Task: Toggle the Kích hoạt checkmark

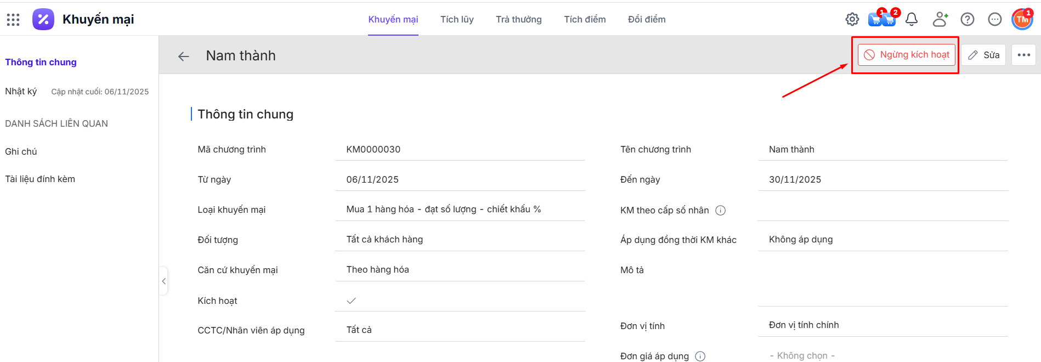Action: (352, 301)
